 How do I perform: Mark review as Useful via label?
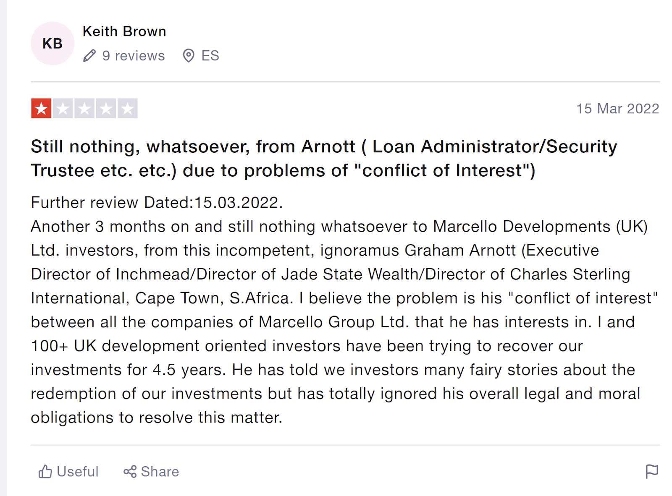pyautogui.click(x=78, y=472)
